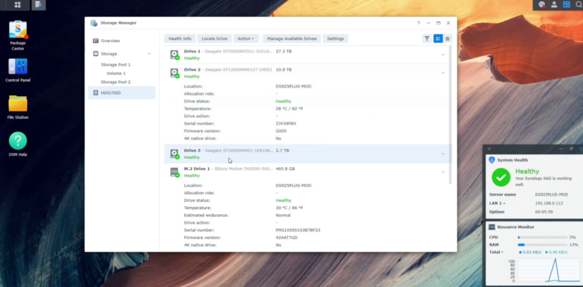Open the DSM Help icon
This screenshot has height=287, width=583.
(x=18, y=141)
